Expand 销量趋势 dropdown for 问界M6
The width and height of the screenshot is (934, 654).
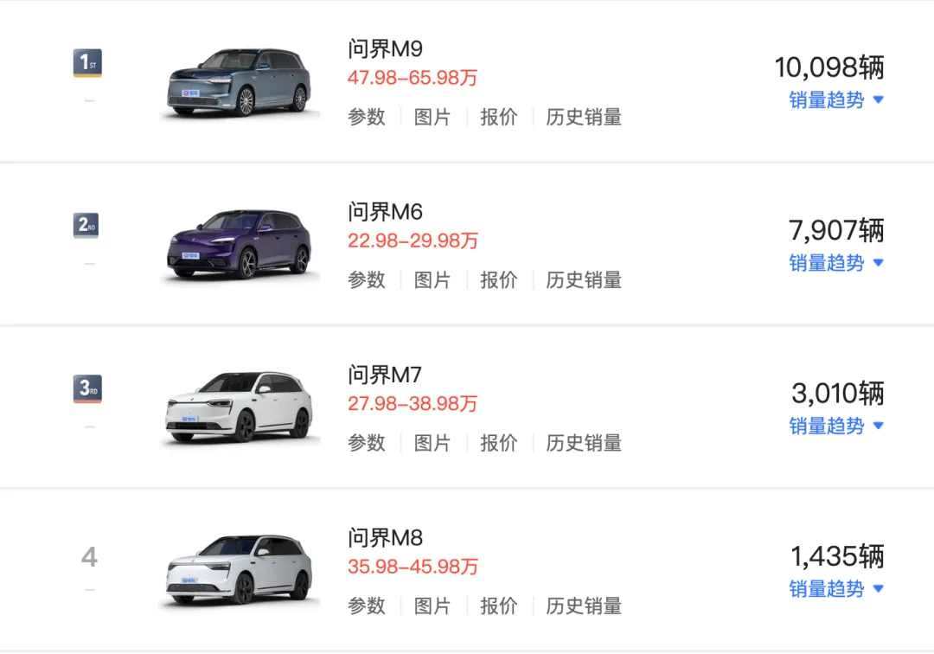click(836, 263)
